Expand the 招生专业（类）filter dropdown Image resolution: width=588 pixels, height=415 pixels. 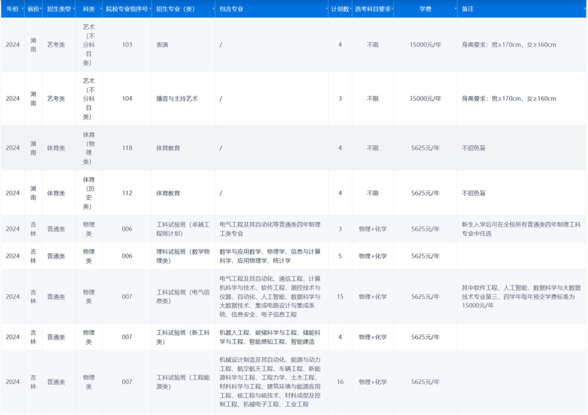(213, 9)
